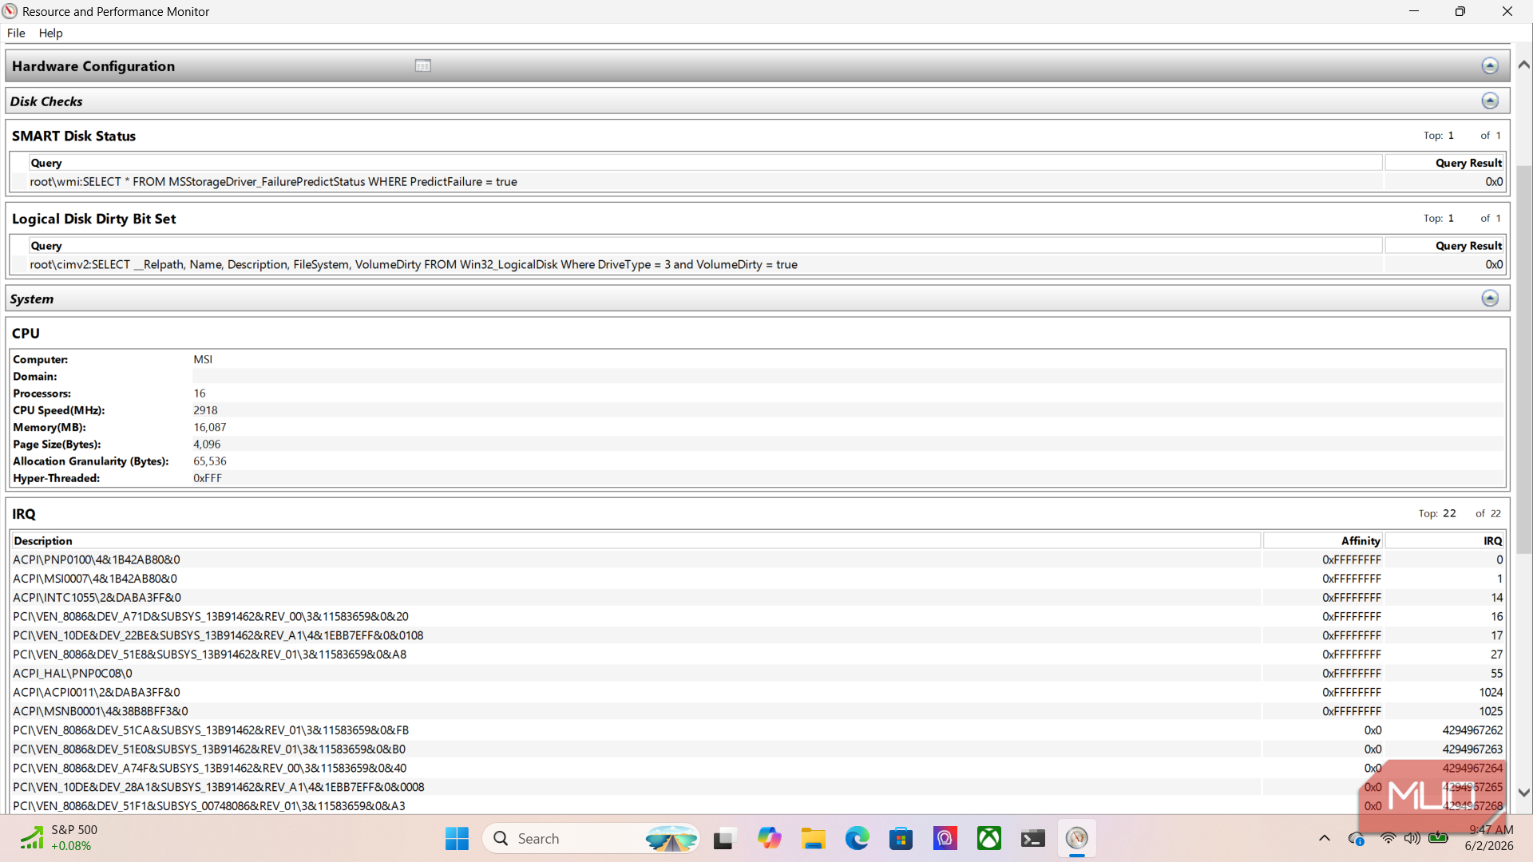Click the vertical scrollbar thumb
Viewport: 1533px width, 862px height.
tap(1523, 359)
